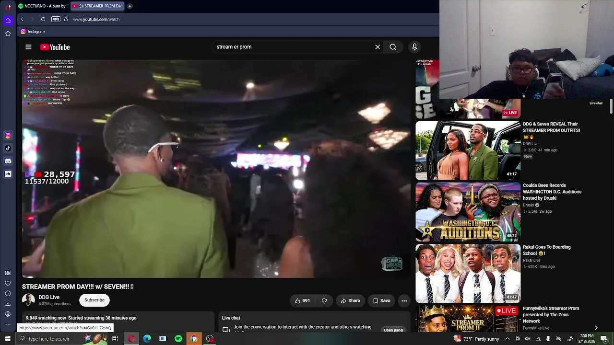The height and width of the screenshot is (345, 614).
Task: Open a new browser tab
Action: [130, 6]
